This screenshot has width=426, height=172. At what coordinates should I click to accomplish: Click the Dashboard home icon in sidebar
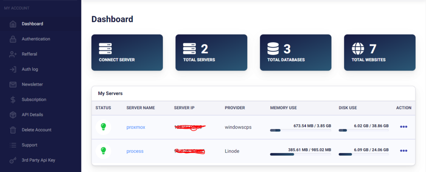point(13,24)
